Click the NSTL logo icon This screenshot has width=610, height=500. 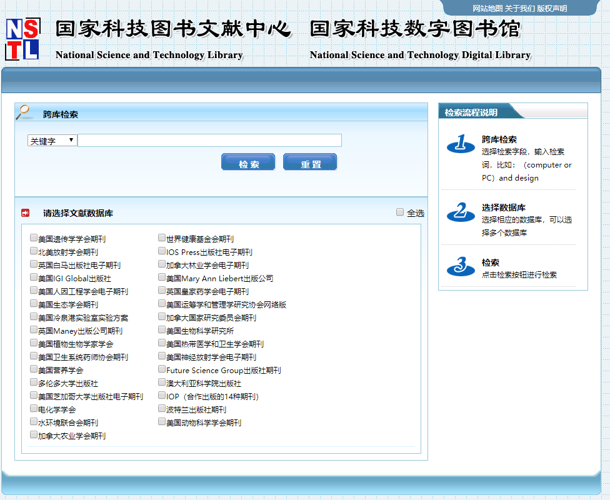22,39
